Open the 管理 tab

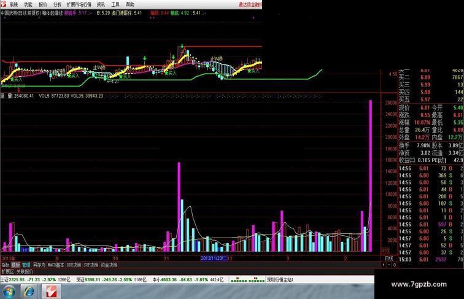(x=26, y=265)
